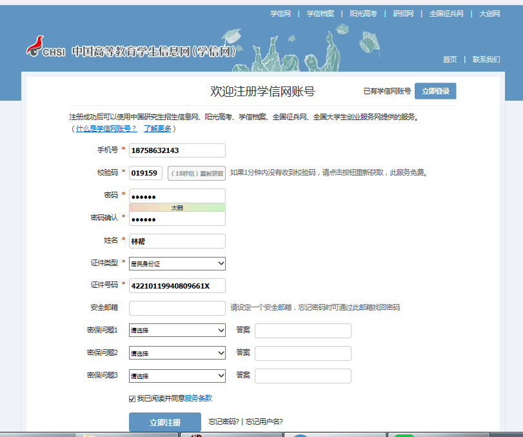Focus the 安全邮箱 input field

click(x=177, y=308)
